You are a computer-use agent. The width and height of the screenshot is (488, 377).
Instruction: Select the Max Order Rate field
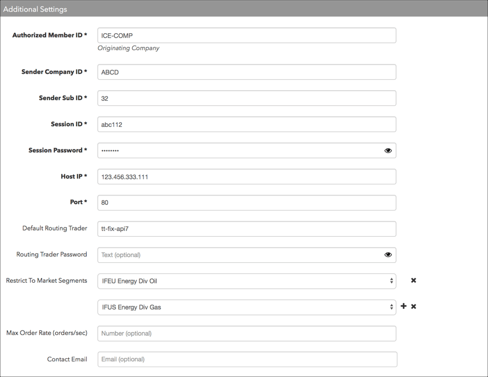point(247,333)
